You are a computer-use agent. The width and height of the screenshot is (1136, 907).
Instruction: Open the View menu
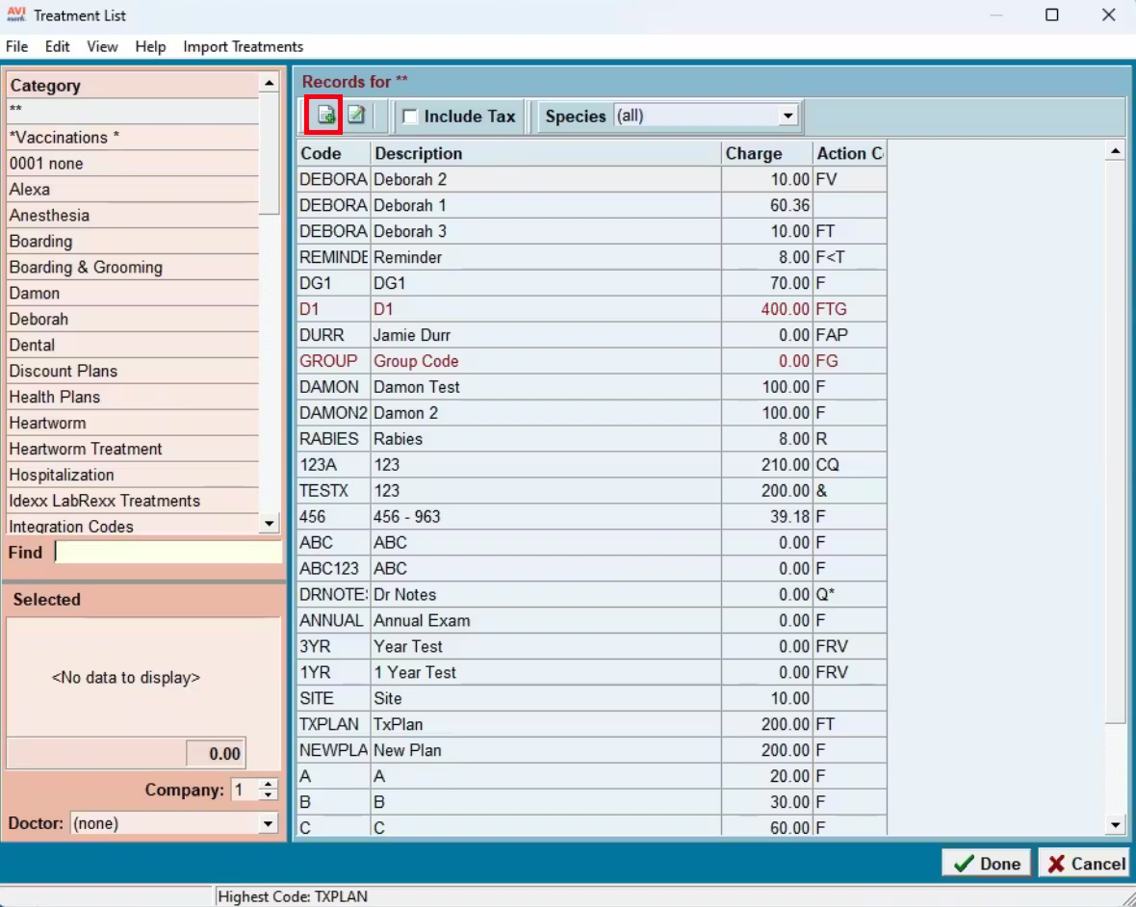tap(102, 46)
